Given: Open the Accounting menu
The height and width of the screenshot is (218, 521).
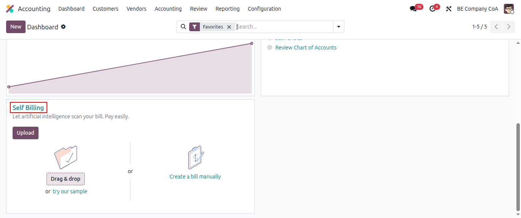Looking at the screenshot, I should [168, 9].
